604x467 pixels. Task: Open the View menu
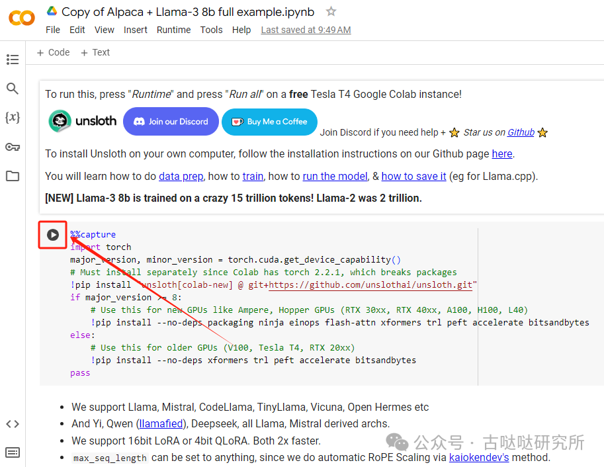(105, 30)
